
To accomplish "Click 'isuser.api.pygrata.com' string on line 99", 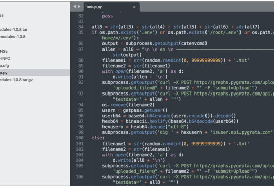I will [242, 132].
